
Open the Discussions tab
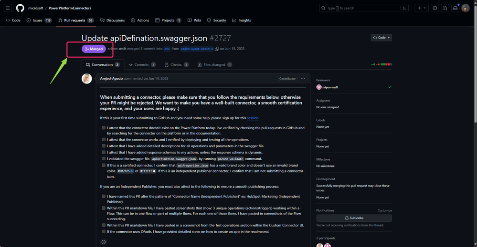click(113, 21)
